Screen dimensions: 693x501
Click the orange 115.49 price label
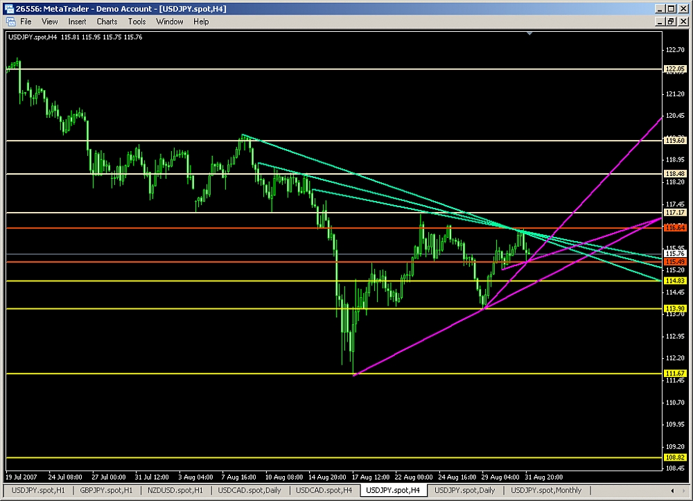675,262
